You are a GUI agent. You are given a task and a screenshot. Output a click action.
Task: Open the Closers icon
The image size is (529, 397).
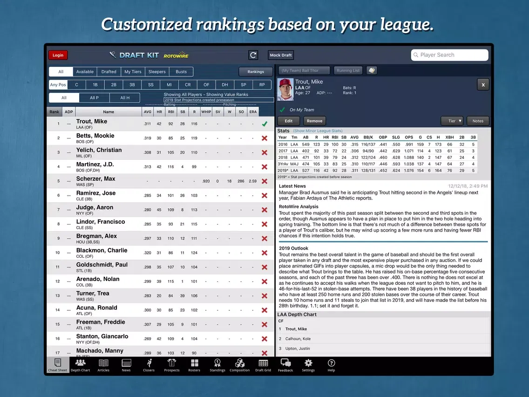point(149,365)
